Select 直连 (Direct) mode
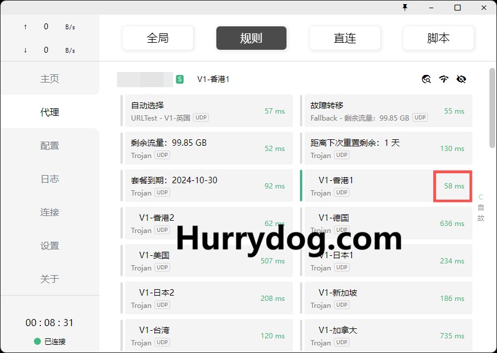Image resolution: width=497 pixels, height=353 pixels. tap(345, 38)
